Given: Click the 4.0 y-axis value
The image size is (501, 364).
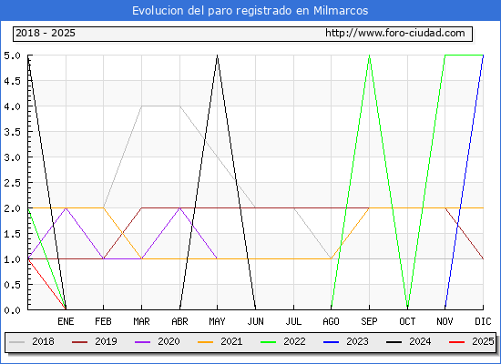Looking at the screenshot, I should point(12,106).
